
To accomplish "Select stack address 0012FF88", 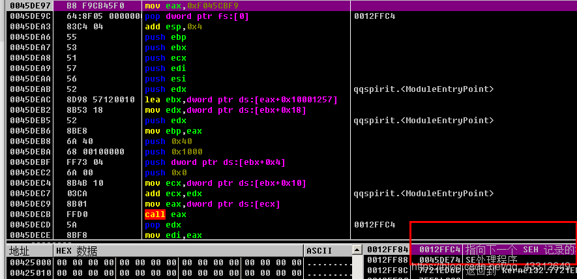I will click(x=388, y=260).
